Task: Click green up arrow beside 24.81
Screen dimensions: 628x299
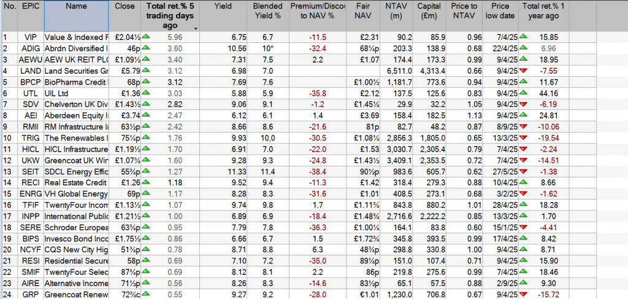Action: click(x=524, y=115)
